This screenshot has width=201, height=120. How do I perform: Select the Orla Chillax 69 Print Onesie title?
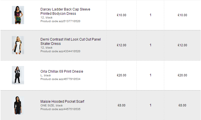click(62, 71)
